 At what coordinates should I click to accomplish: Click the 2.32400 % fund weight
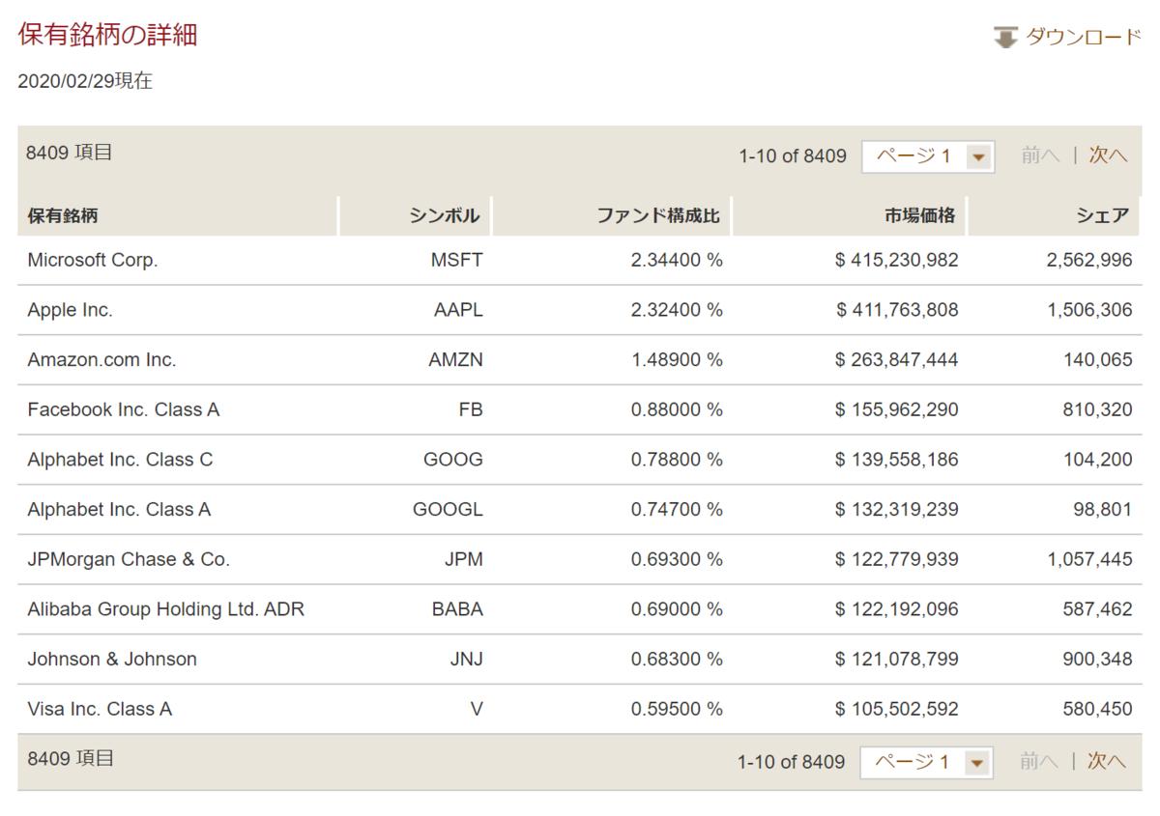tap(677, 310)
